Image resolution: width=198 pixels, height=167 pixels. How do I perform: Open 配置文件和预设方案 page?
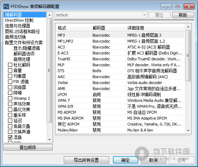pyautogui.click(x=24, y=43)
